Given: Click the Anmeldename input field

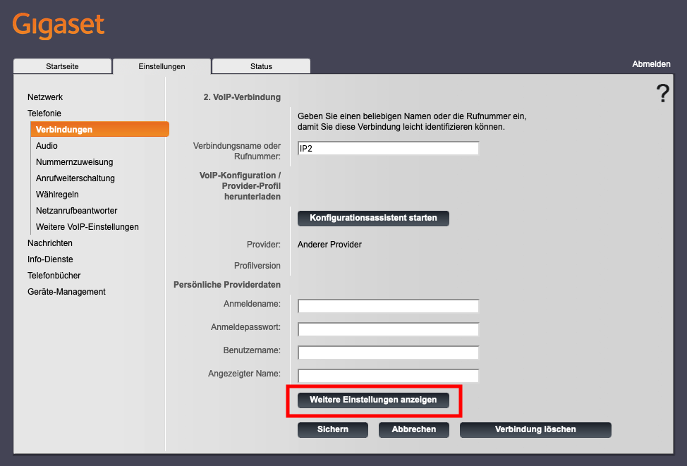Looking at the screenshot, I should (x=387, y=305).
